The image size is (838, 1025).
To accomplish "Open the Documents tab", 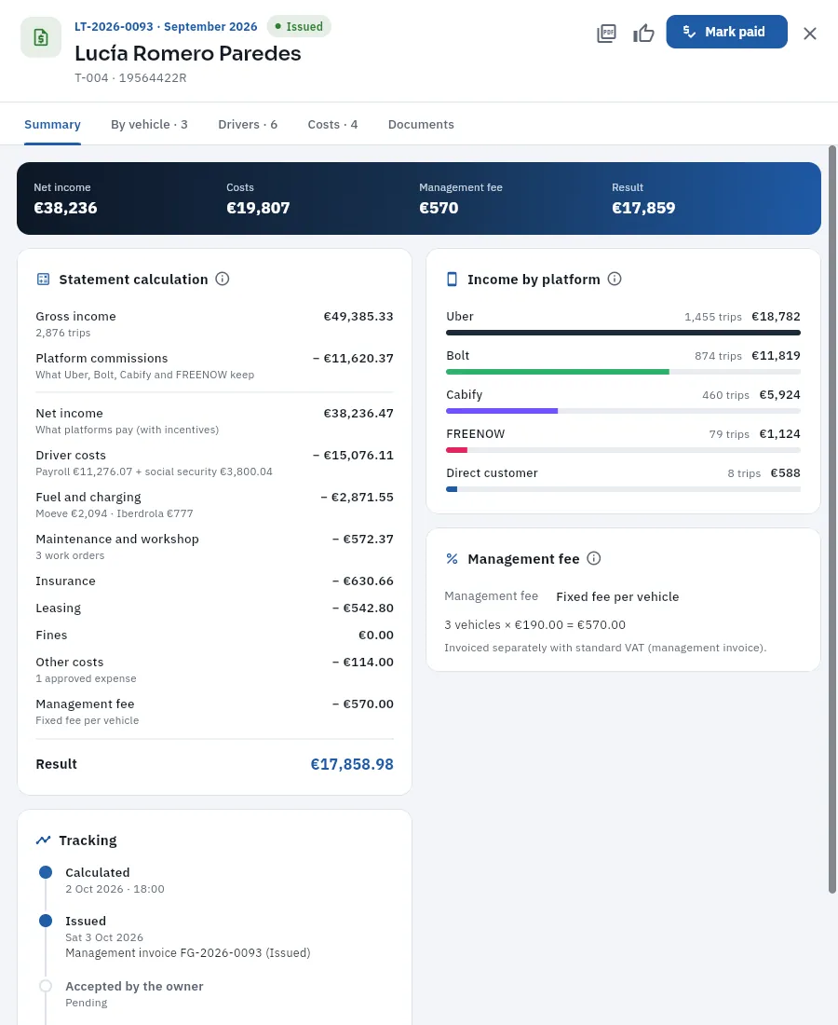I will (x=421, y=124).
